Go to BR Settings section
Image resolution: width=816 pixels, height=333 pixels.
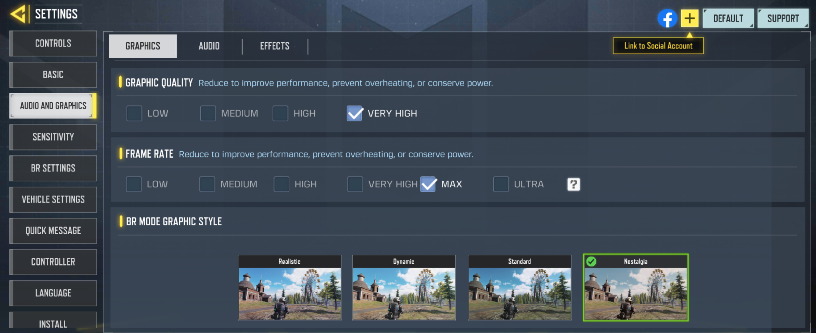53,168
